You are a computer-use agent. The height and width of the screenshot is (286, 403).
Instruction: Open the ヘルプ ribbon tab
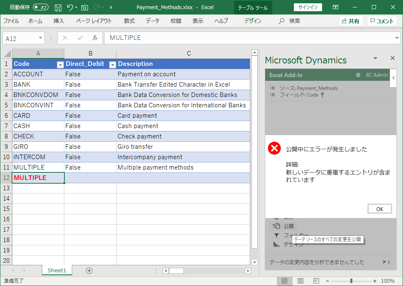221,21
